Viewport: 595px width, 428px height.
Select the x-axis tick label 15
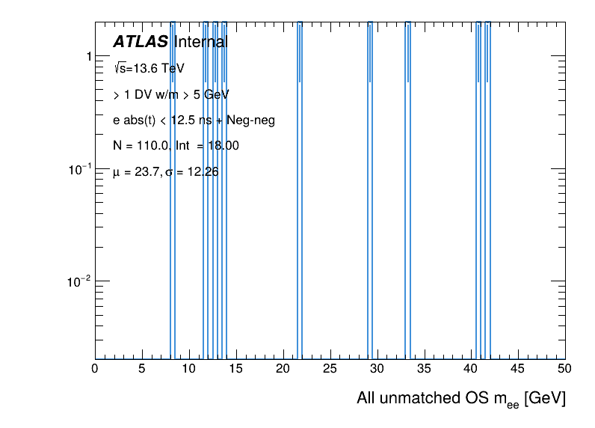(x=235, y=368)
